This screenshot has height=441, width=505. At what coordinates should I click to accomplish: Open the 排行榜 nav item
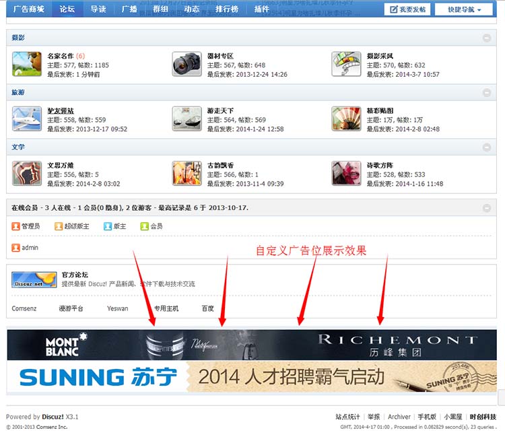pyautogui.click(x=227, y=9)
